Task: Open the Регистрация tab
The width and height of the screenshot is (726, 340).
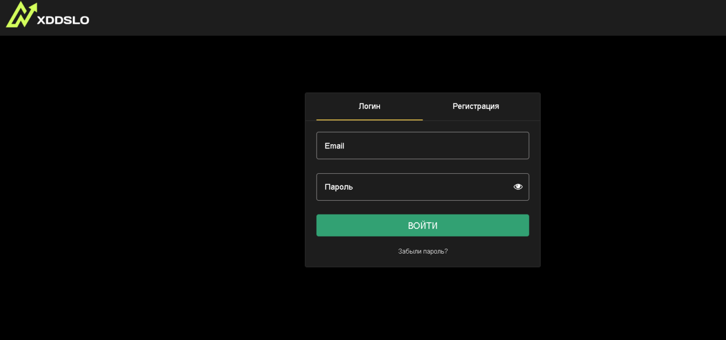Action: [475, 106]
